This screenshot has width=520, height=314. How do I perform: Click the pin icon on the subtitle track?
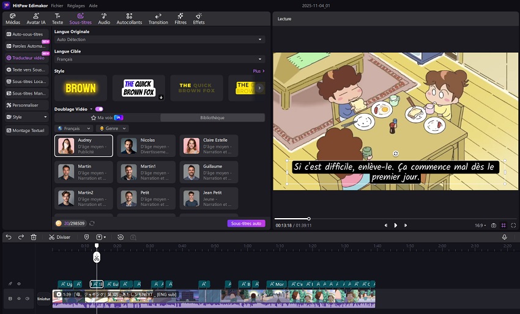[x=10, y=284]
